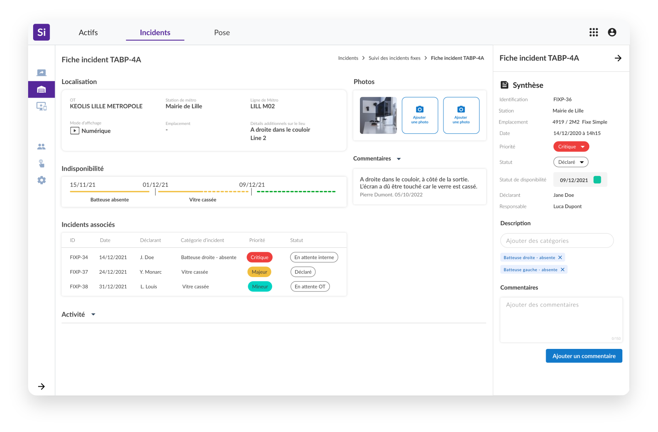Open the Déclaré status dropdown

click(571, 162)
